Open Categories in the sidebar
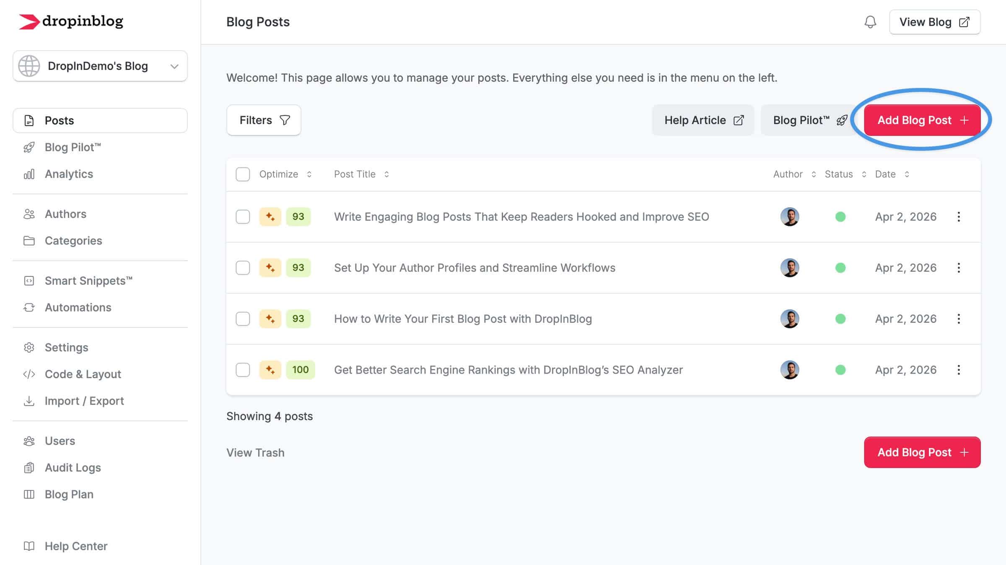Screen dimensions: 1006x565 [73, 241]
